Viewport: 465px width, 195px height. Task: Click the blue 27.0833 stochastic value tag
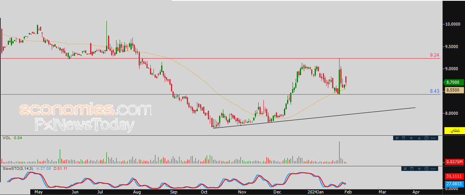[x=455, y=184]
